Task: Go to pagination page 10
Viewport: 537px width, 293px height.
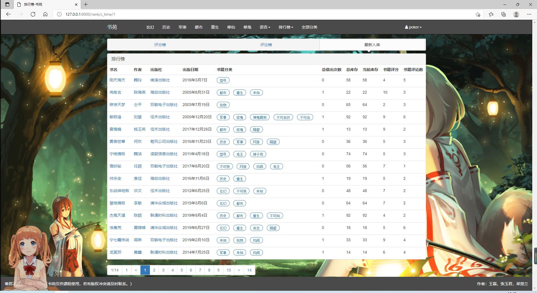Action: point(229,270)
